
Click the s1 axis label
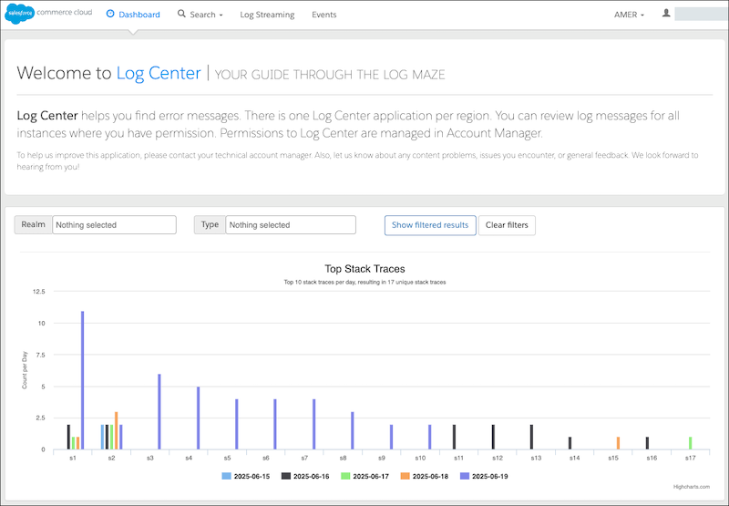pos(73,458)
